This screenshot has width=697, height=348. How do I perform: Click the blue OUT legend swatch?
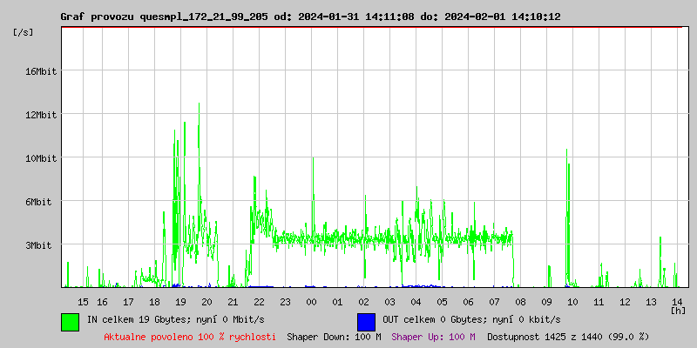(x=366, y=321)
